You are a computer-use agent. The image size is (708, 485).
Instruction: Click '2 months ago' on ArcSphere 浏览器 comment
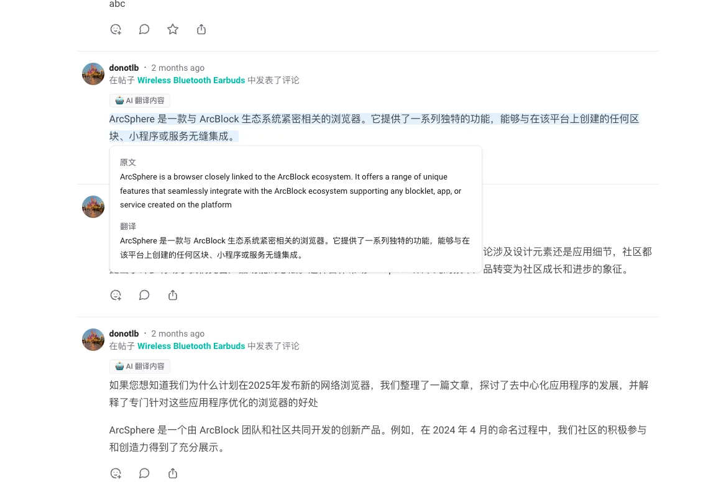(177, 68)
